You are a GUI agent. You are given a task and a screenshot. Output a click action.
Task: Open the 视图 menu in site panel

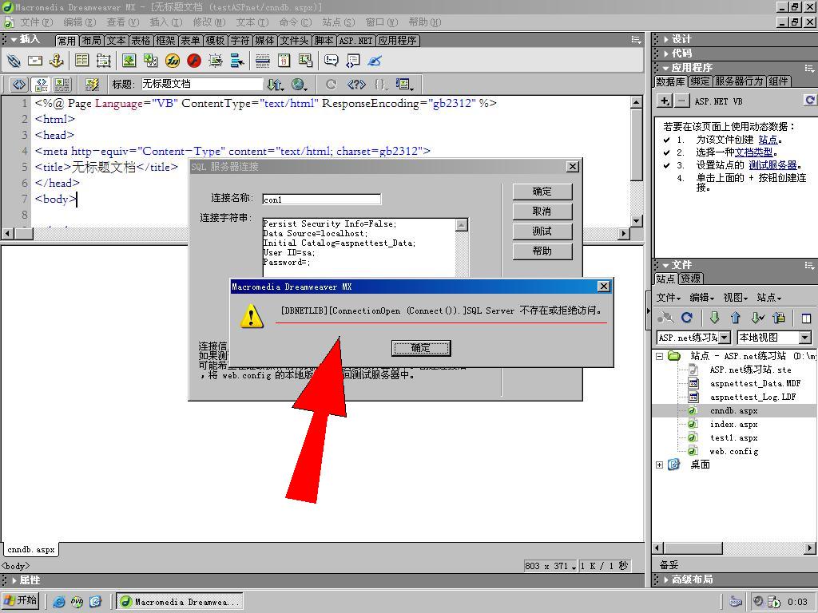pos(735,298)
